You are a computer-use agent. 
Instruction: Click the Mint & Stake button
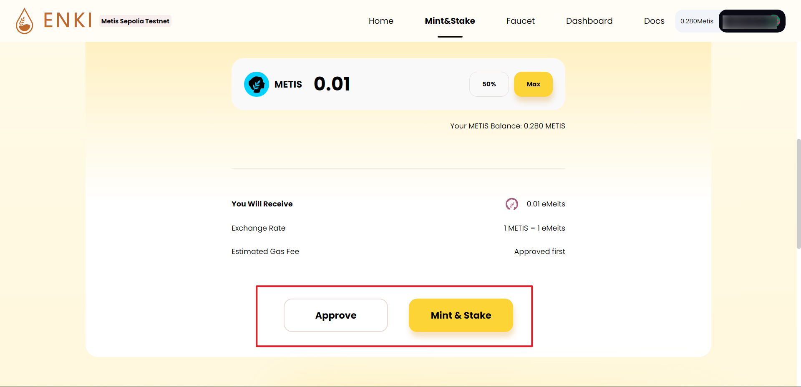pos(461,315)
